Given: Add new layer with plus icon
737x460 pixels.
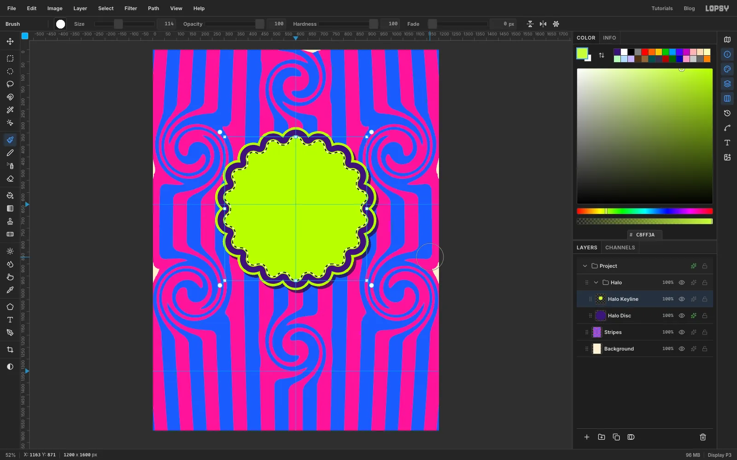Looking at the screenshot, I should click(x=587, y=437).
